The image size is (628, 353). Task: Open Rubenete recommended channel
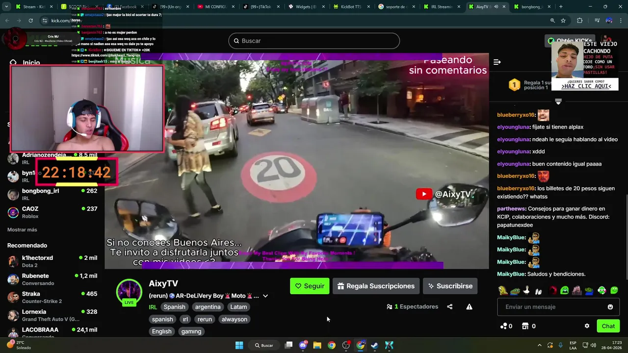pos(52,279)
